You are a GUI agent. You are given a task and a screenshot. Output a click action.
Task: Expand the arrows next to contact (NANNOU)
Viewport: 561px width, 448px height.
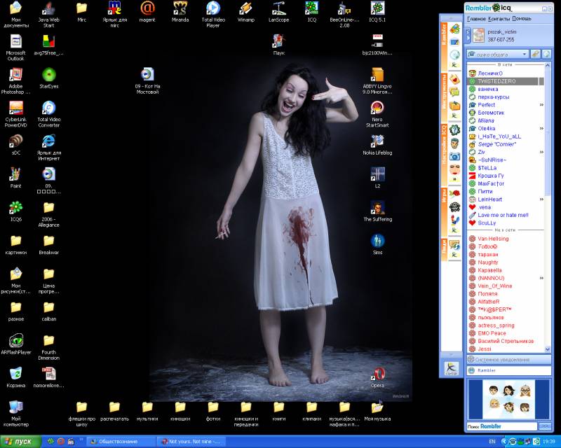point(541,278)
